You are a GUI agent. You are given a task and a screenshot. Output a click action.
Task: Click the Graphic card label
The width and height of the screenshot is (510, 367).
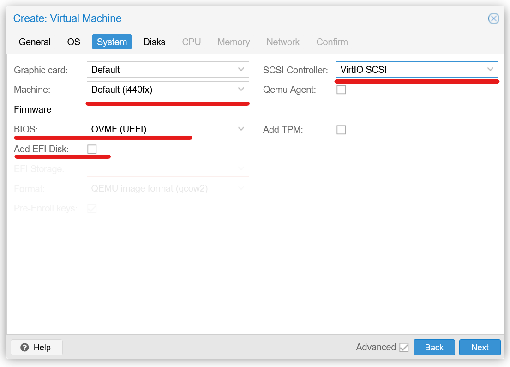[41, 70]
